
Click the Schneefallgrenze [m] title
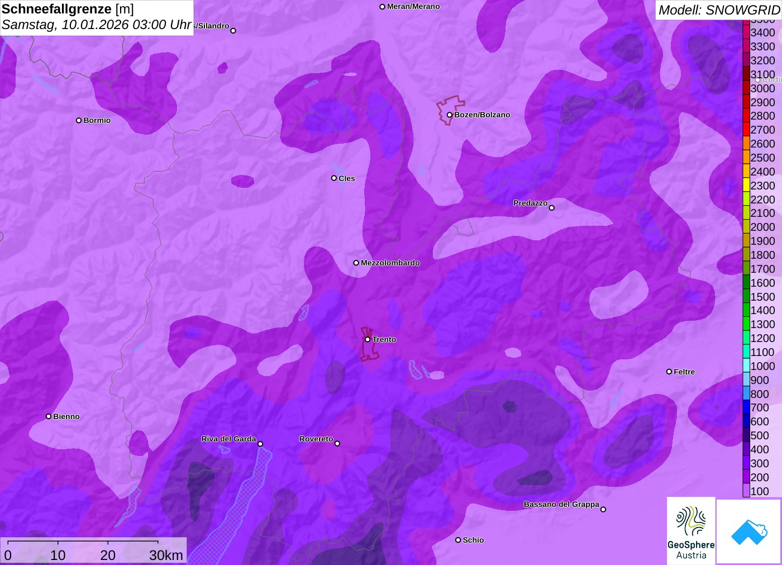[x=68, y=9]
